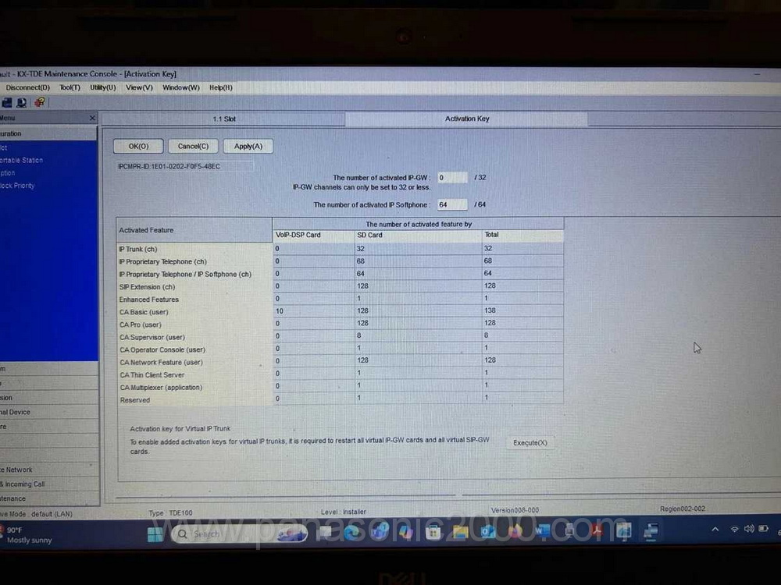This screenshot has width=781, height=585.
Task: Click the second toolbar icon with monitor
Action: click(22, 102)
